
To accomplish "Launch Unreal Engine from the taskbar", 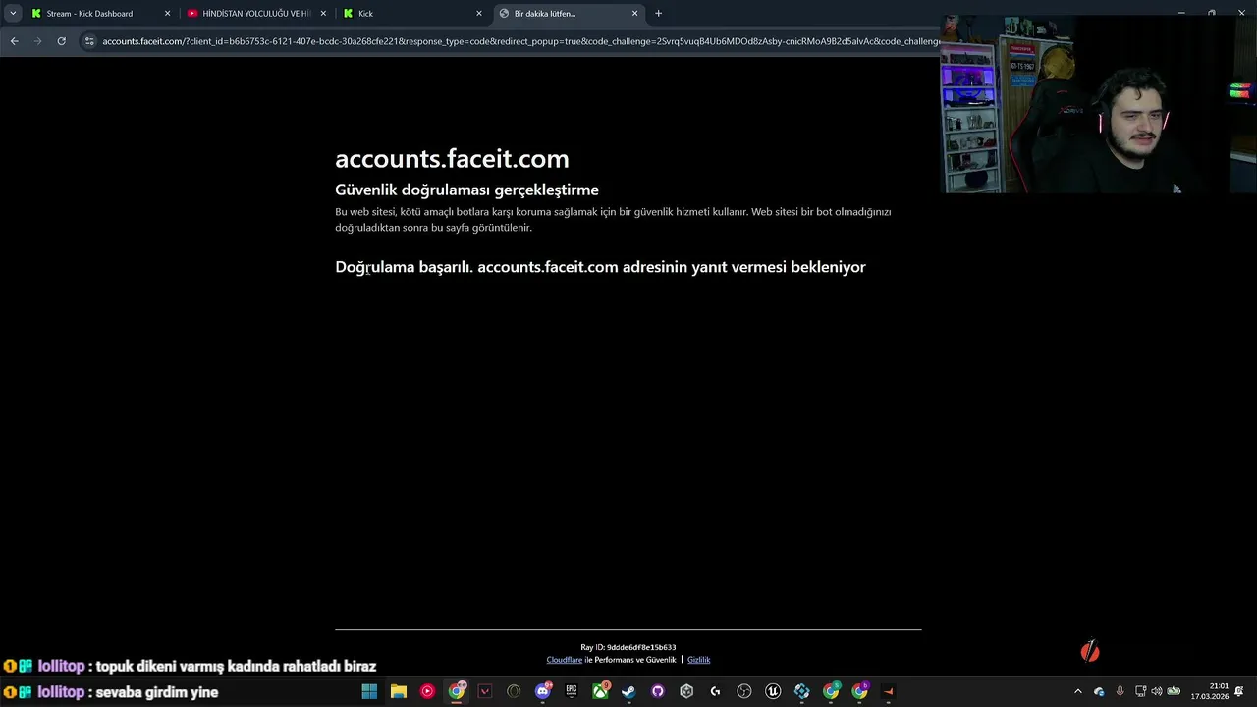I will 773,691.
